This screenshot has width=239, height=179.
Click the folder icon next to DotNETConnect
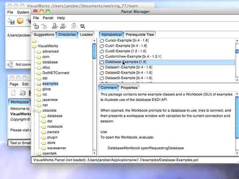point(39,73)
